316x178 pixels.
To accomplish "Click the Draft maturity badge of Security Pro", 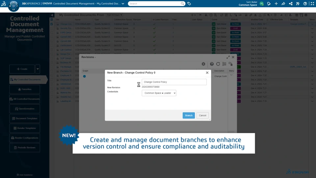I will pyautogui.click(x=235, y=28).
